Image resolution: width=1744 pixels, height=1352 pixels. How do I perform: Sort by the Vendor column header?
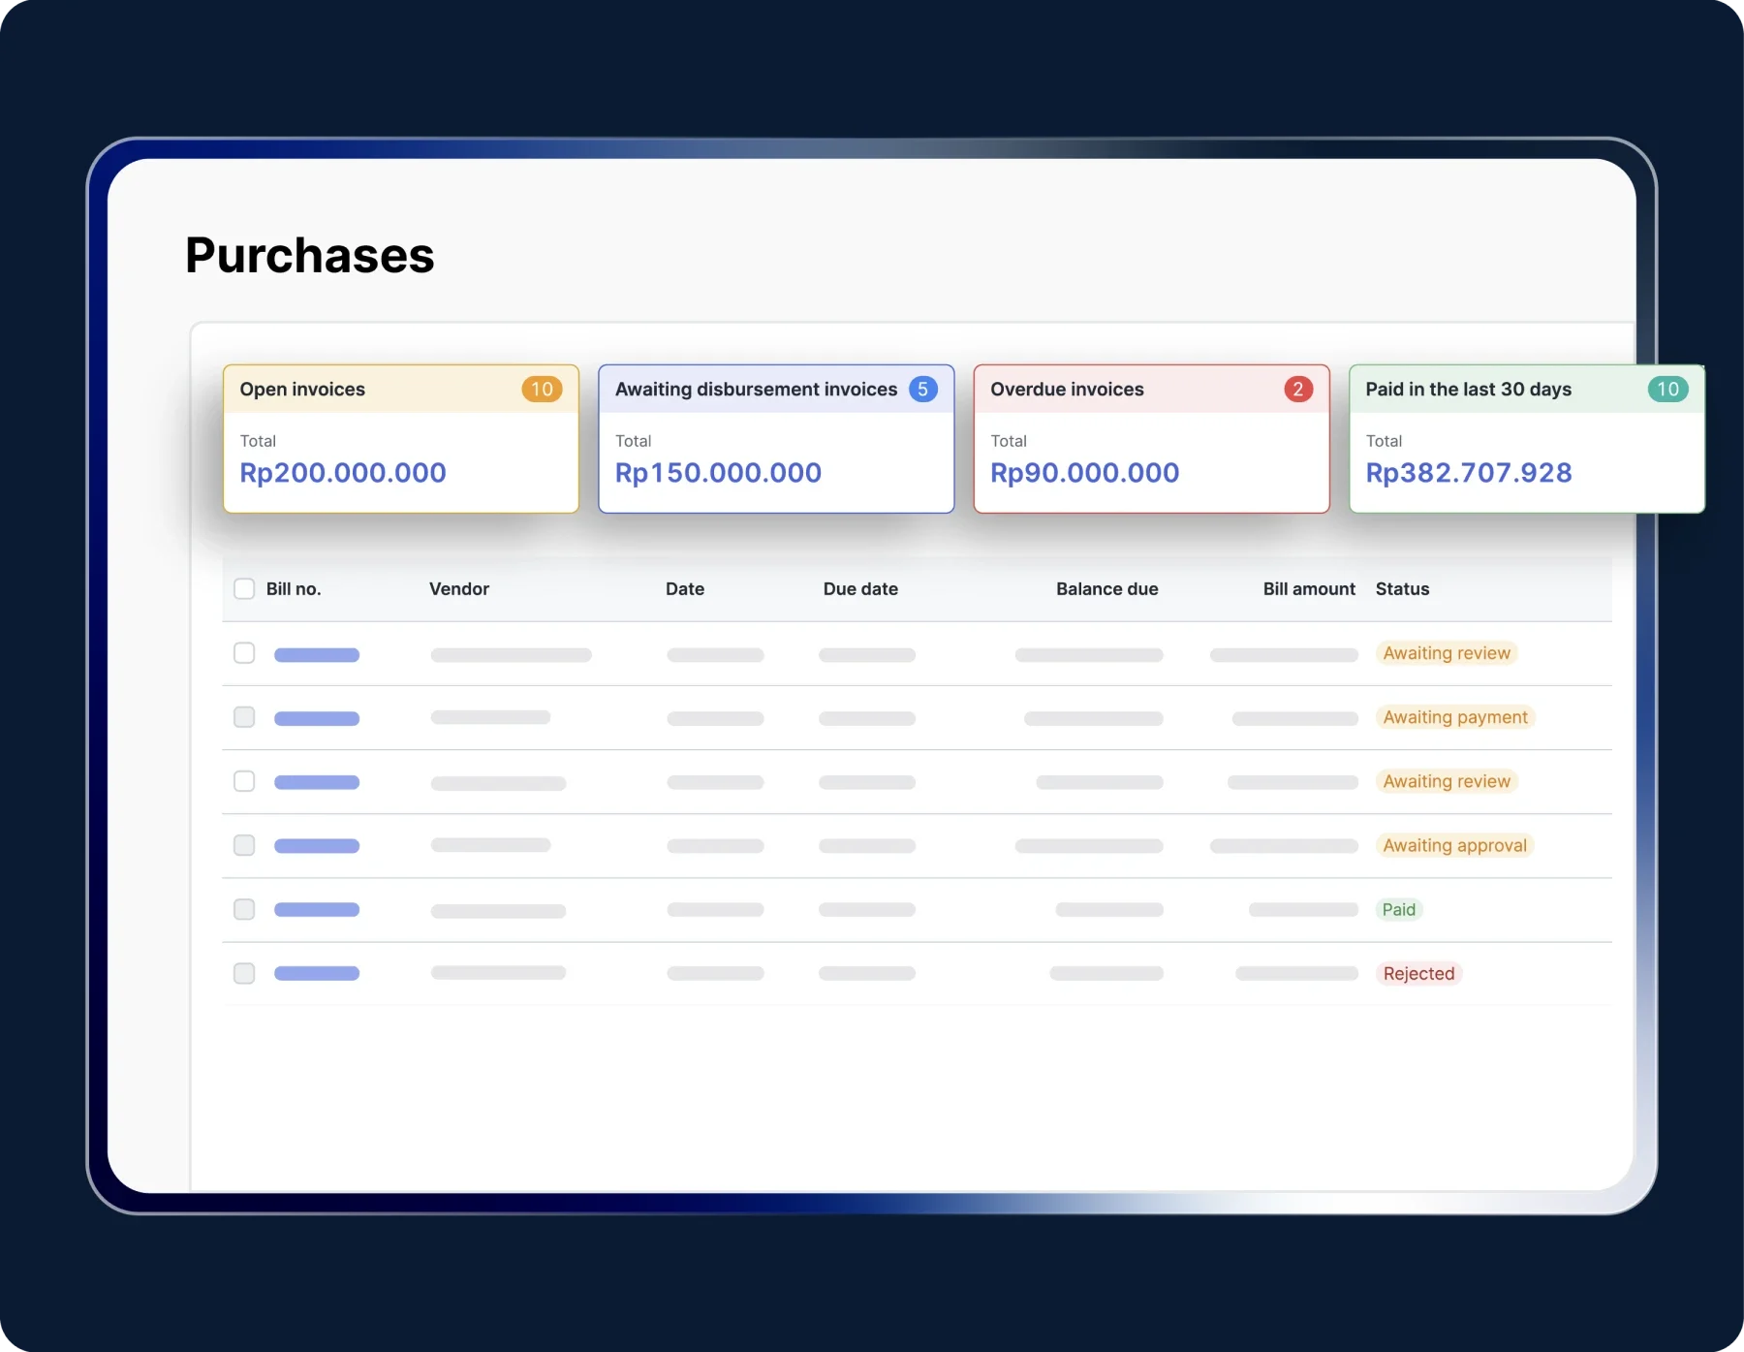tap(458, 589)
